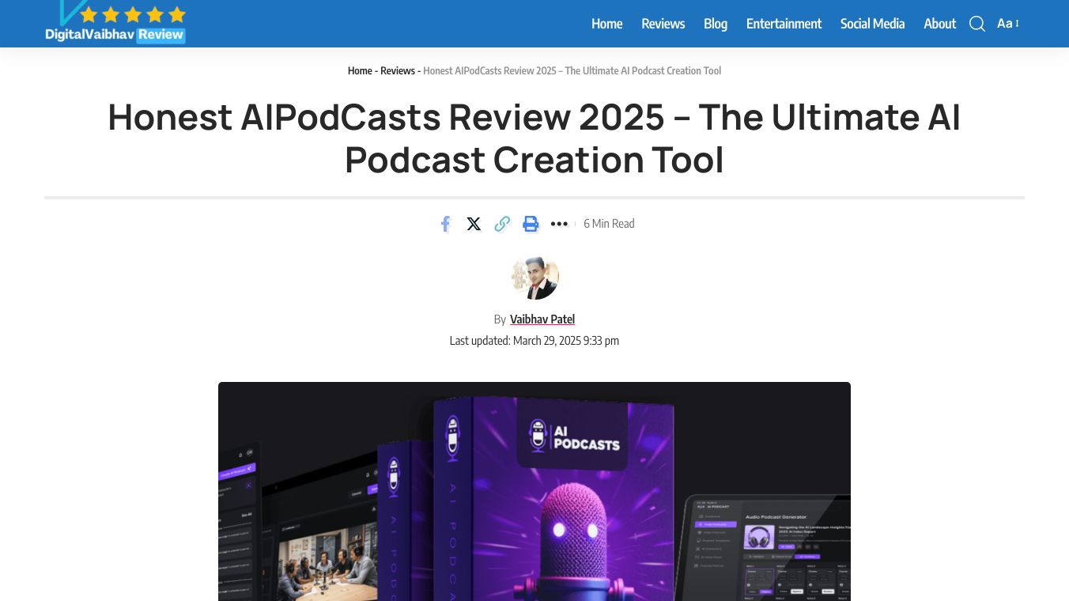Open the About menu item

940,24
